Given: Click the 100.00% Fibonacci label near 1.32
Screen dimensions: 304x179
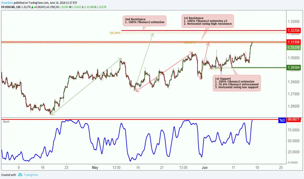Looking at the screenshot, I should [x=115, y=33].
